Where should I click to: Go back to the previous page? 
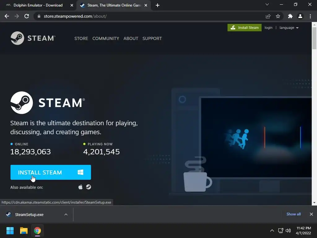(x=7, y=16)
